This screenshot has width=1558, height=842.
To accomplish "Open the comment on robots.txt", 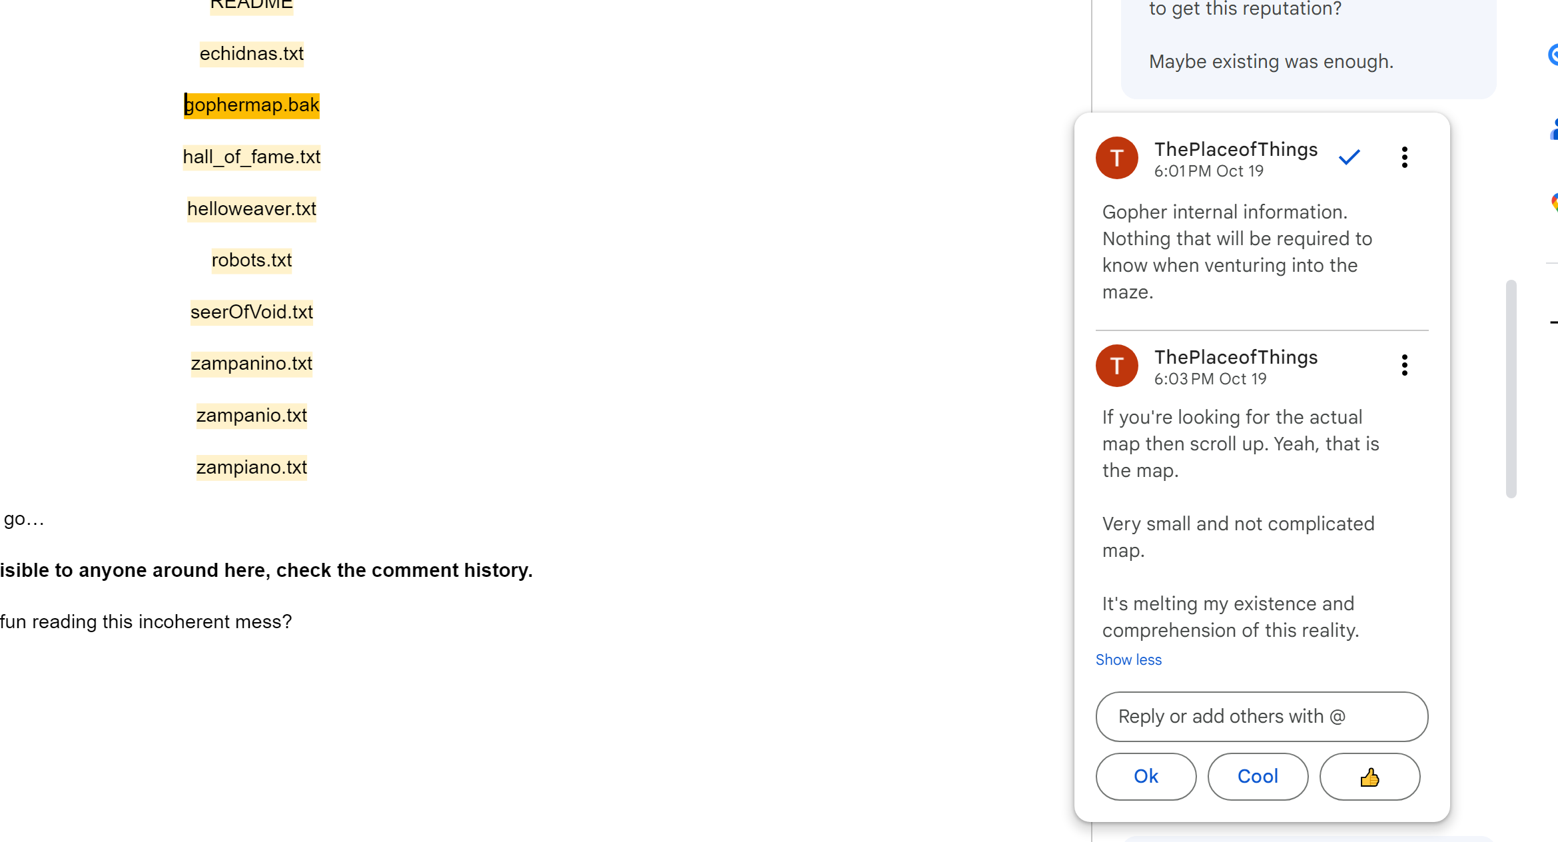I will click(252, 260).
